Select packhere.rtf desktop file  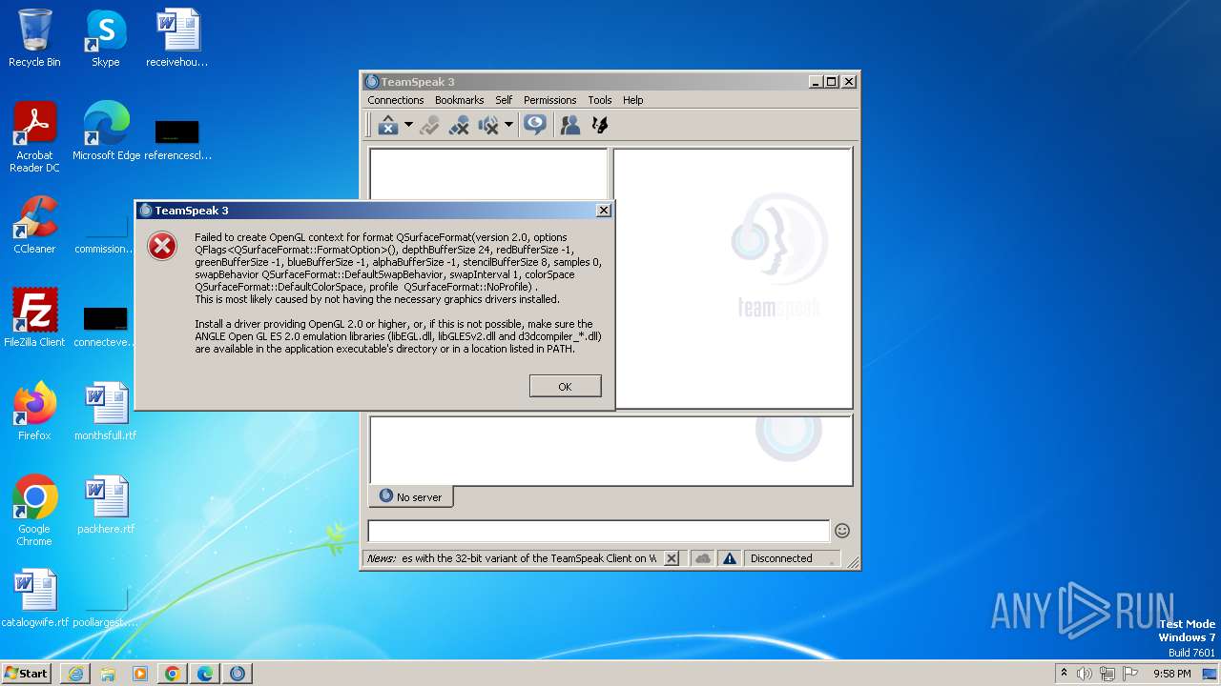tap(106, 505)
